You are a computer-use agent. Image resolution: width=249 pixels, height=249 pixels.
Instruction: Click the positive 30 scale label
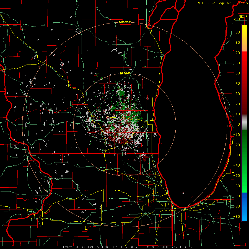point(238,94)
